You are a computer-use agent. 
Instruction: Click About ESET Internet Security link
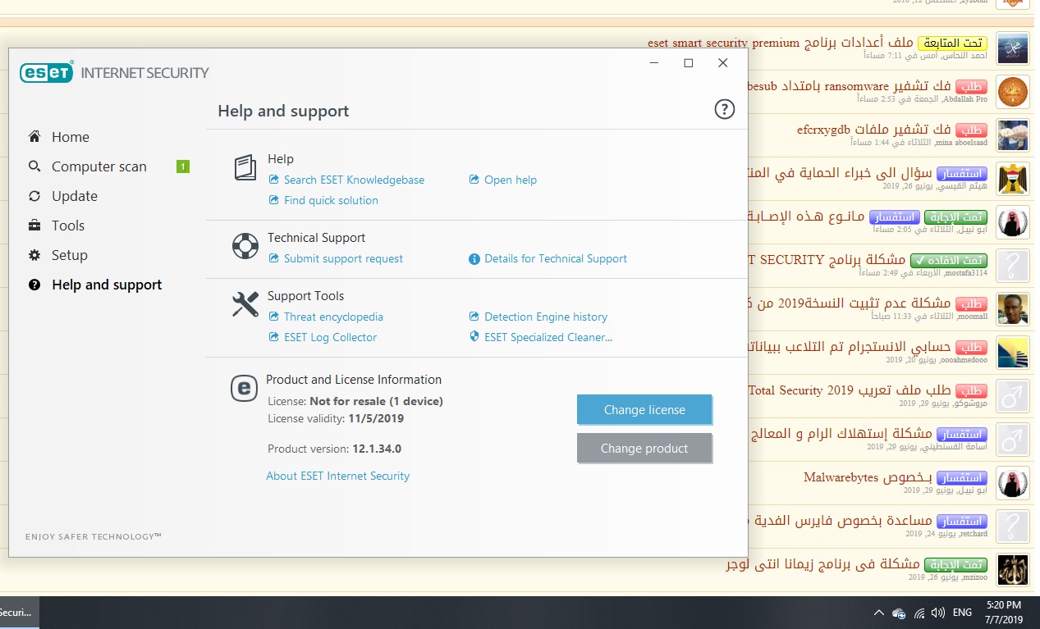pos(337,476)
